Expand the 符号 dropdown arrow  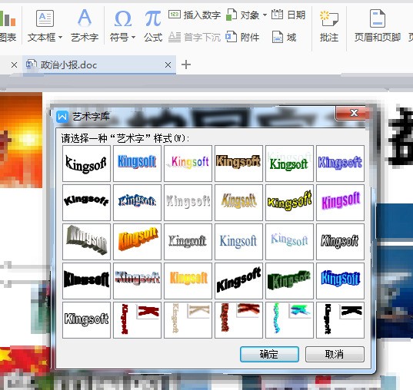click(x=133, y=38)
